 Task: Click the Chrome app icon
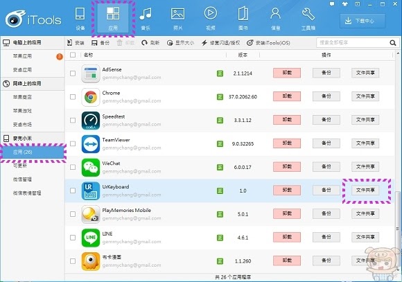(x=91, y=97)
